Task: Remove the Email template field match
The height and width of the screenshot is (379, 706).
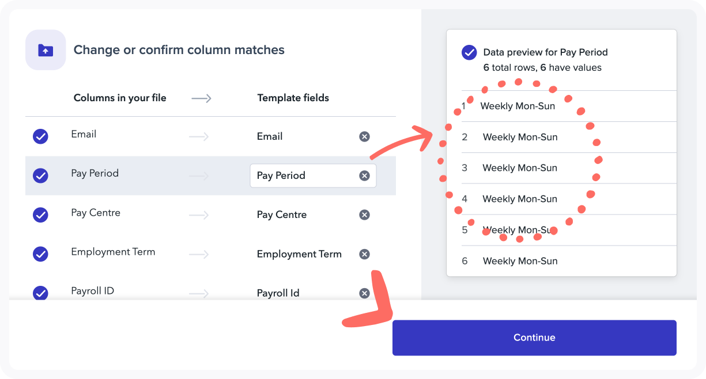Action: [364, 136]
